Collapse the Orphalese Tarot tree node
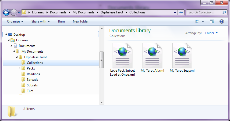Screen dimensions: 230x121 point(17,57)
